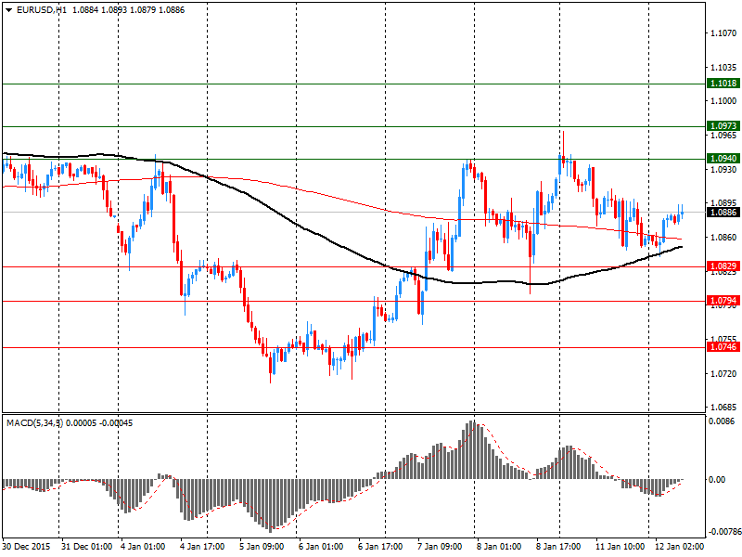Viewport: 742px width, 557px height.
Task: Click the 1.1070 tick on price axis
Action: click(x=723, y=32)
